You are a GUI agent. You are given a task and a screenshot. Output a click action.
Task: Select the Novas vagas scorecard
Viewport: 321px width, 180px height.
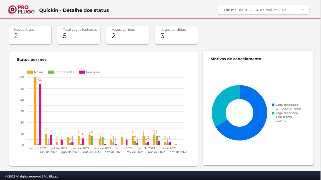[30, 35]
